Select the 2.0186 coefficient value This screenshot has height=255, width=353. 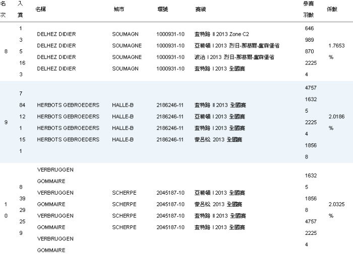(x=337, y=117)
